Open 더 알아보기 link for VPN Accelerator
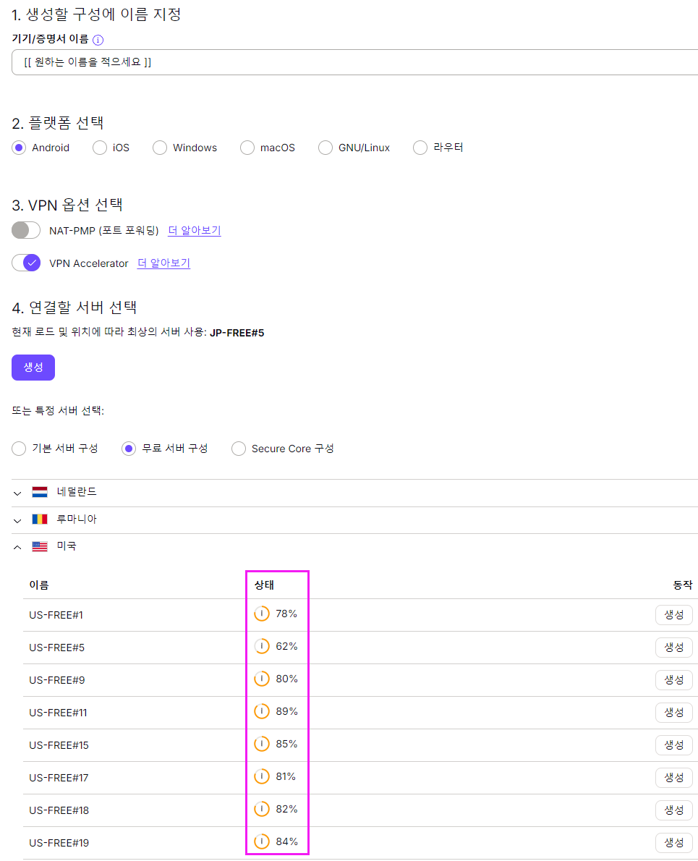The width and height of the screenshot is (698, 861). click(x=163, y=263)
